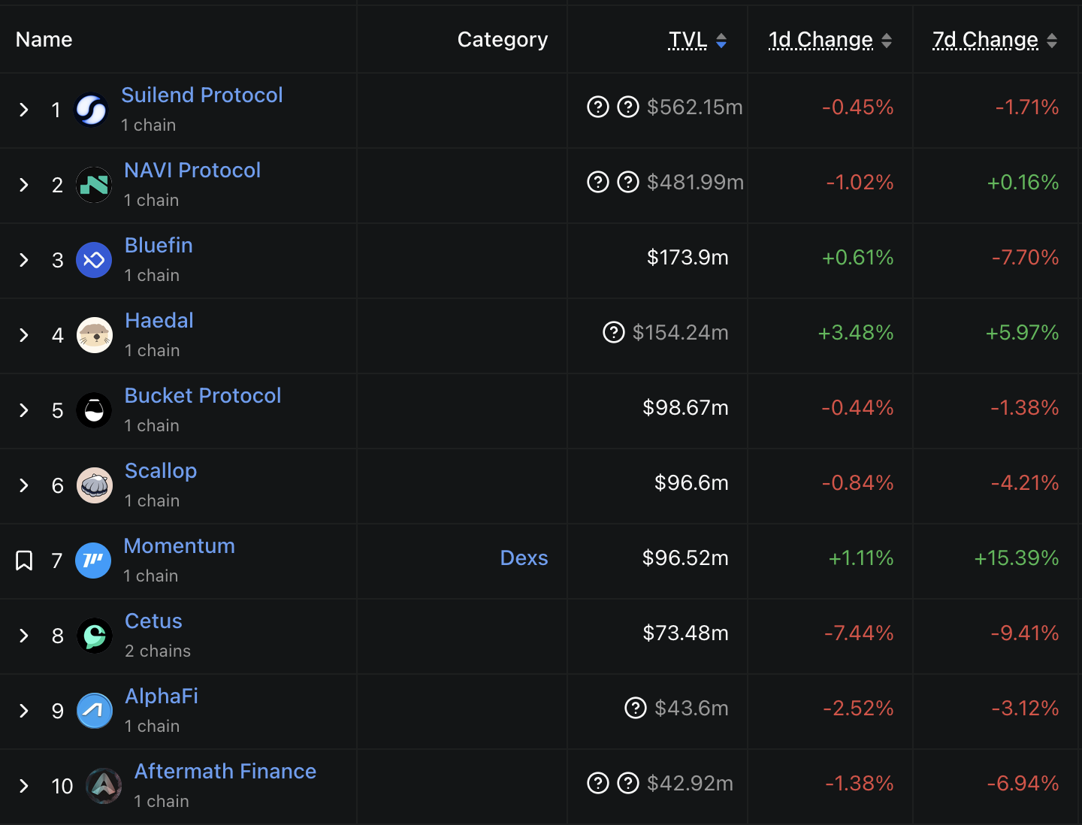Viewport: 1082px width, 825px height.
Task: Toggle the bookmark for Momentum
Action: point(24,561)
